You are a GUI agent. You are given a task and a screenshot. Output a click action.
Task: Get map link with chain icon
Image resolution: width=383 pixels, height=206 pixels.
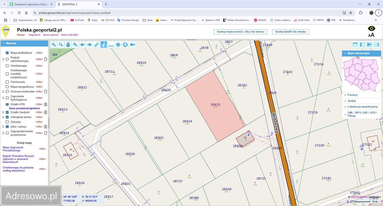[97, 45]
